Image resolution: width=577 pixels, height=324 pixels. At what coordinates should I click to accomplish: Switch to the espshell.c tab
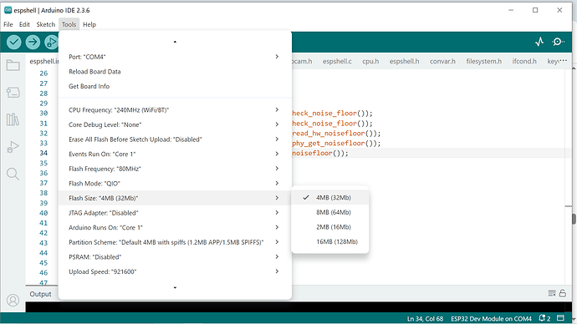[337, 61]
